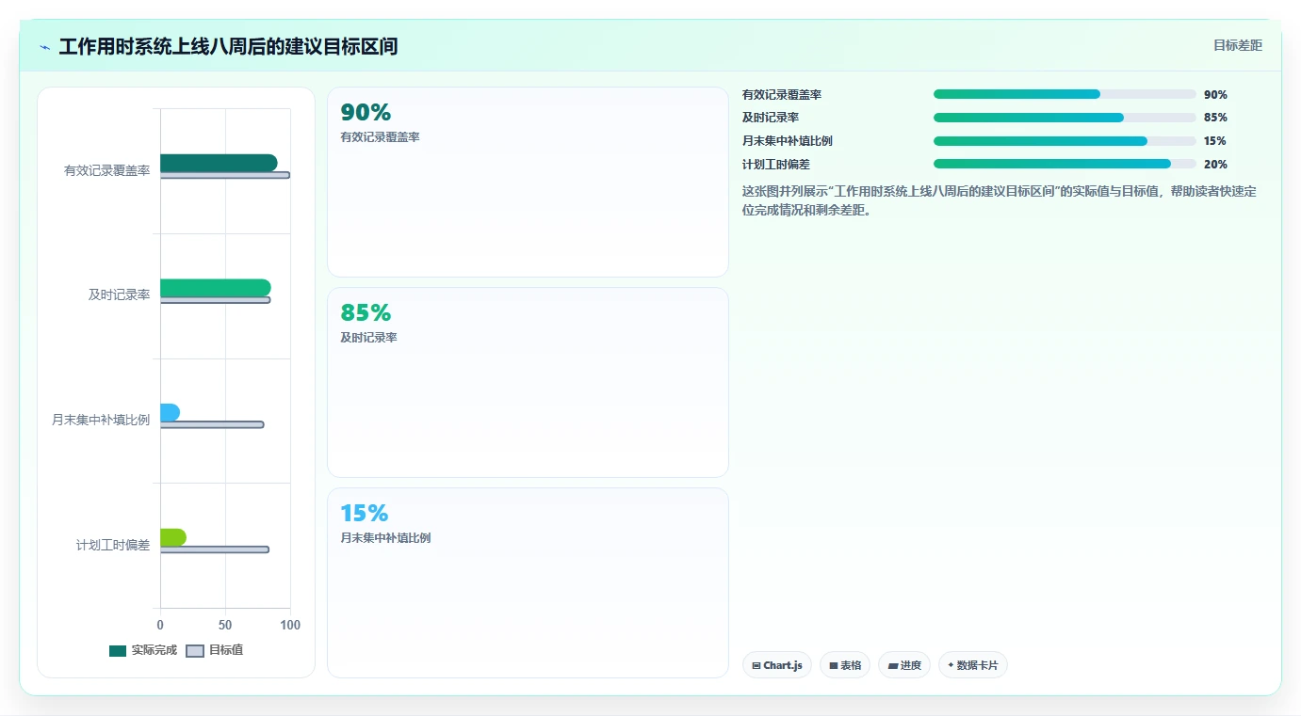Click the 进度 tag chip
This screenshot has width=1301, height=716.
pos(904,665)
